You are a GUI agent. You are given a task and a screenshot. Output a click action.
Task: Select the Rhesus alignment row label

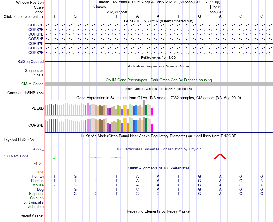[x=37, y=181]
